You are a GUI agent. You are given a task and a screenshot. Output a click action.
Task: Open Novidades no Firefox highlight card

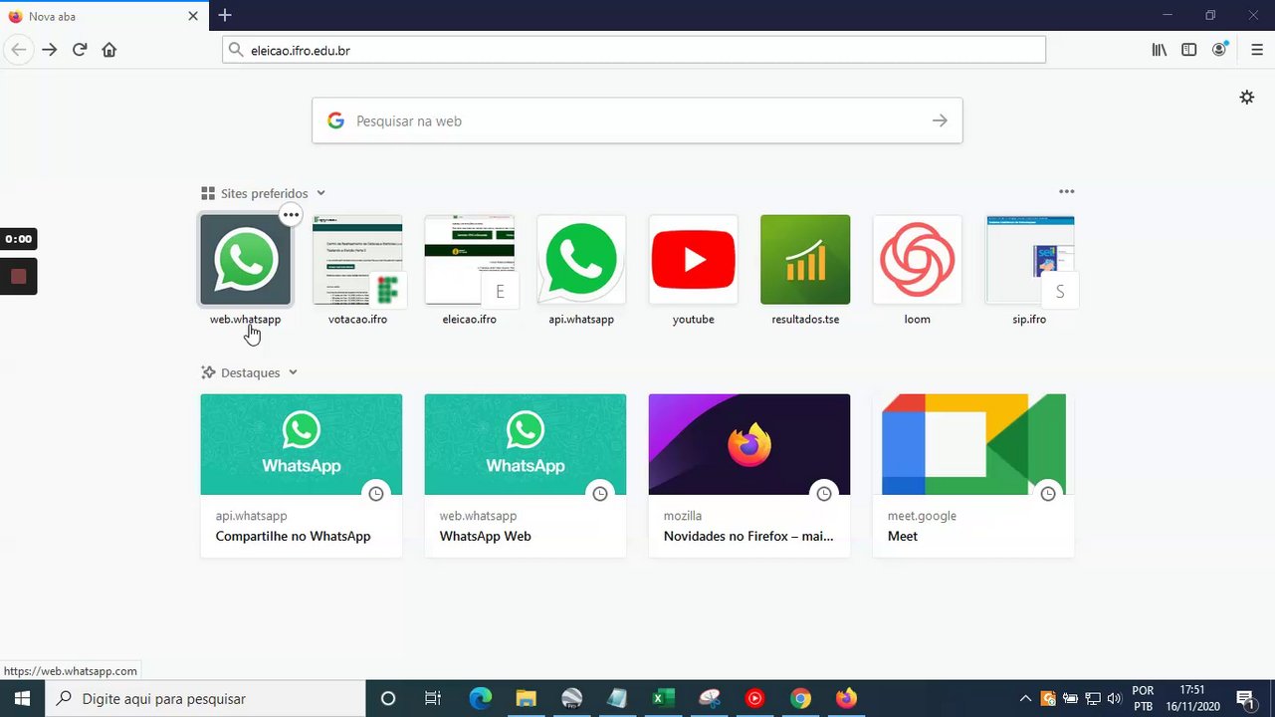pyautogui.click(x=749, y=475)
